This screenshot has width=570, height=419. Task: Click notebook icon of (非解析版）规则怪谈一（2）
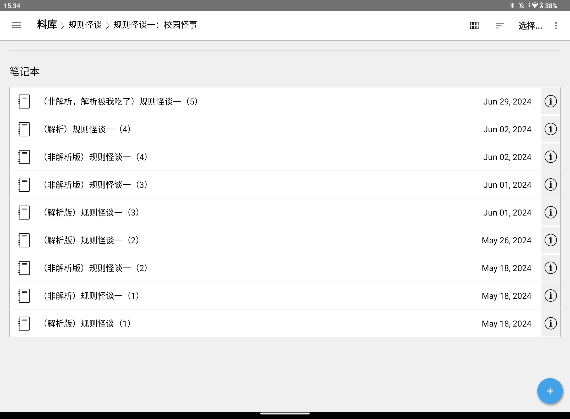click(x=24, y=268)
